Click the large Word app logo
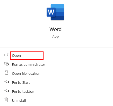Image resolution: width=113 pixels, height=106 pixels. tap(55, 12)
